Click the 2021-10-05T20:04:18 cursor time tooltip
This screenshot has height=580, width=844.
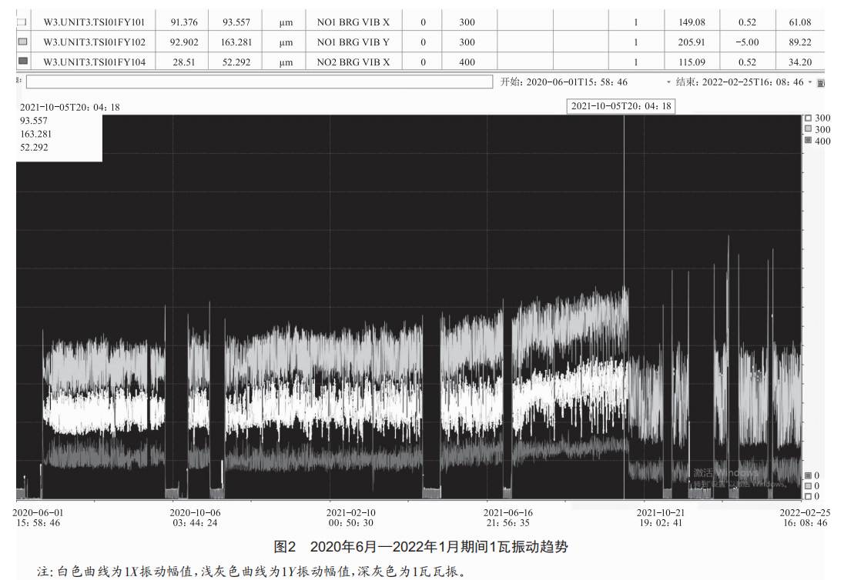[621, 106]
